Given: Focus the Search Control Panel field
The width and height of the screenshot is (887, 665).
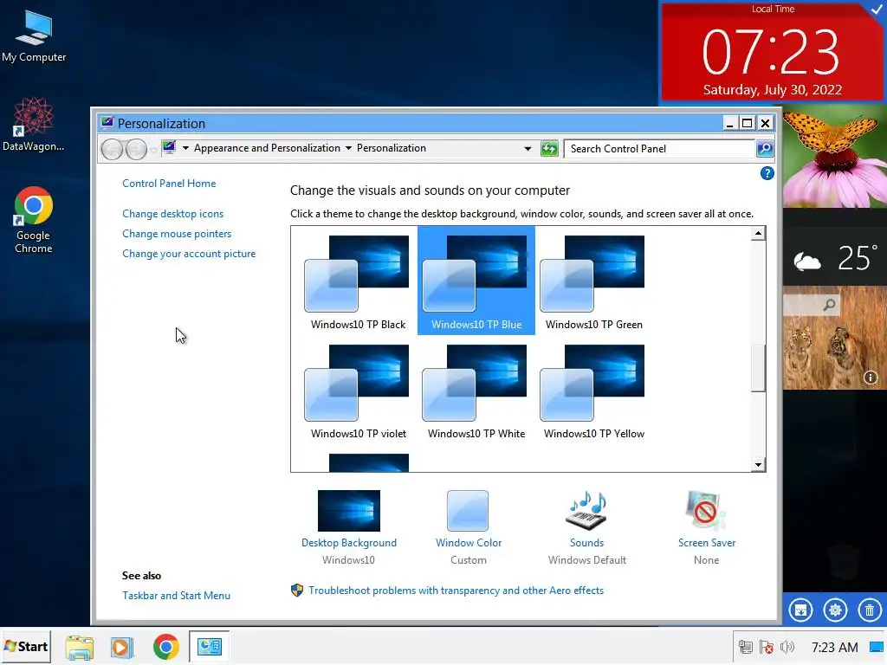Looking at the screenshot, I should click(659, 149).
